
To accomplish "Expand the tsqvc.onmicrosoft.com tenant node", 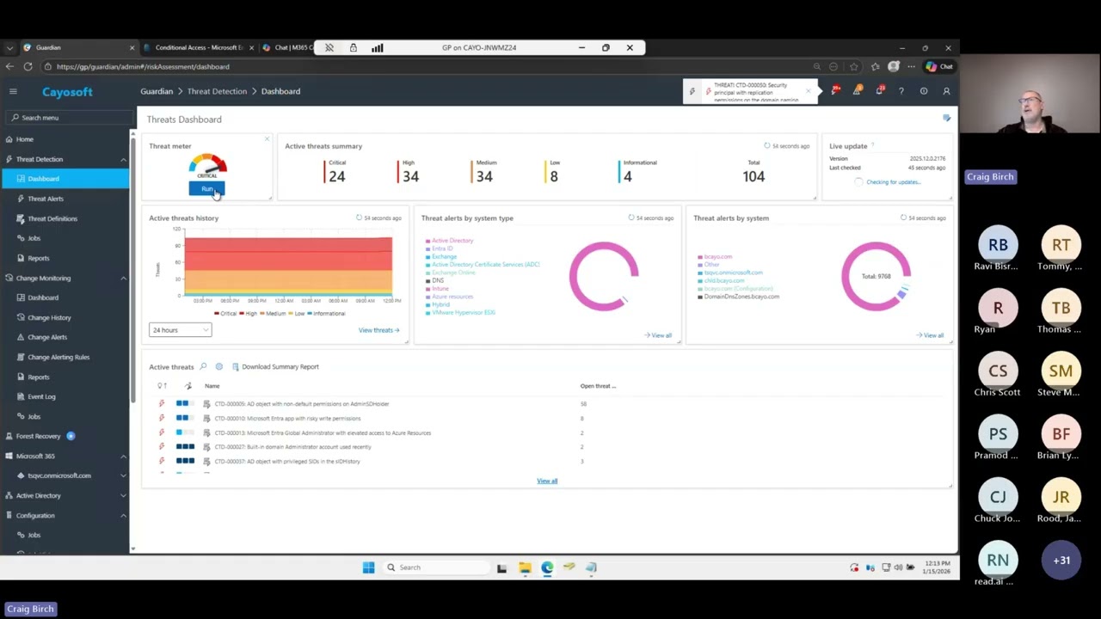I will pos(123,475).
